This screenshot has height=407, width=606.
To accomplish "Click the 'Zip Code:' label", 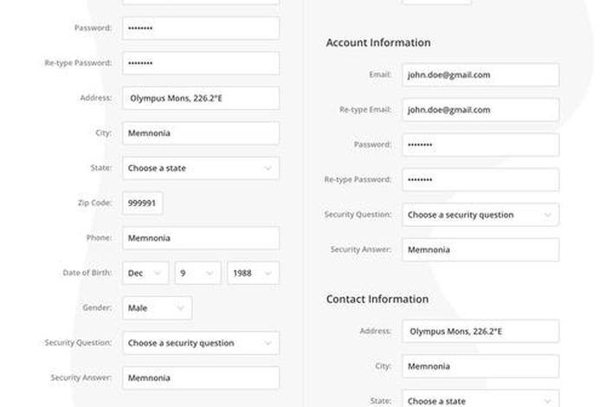I will 94,203.
